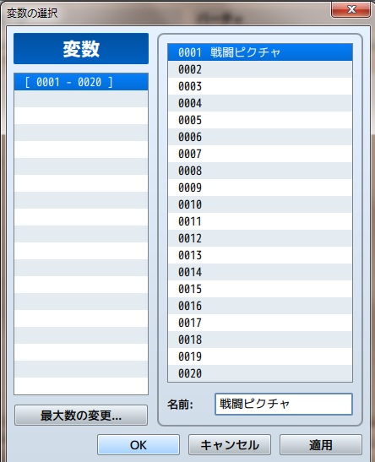Select variable row 0002
The width and height of the screenshot is (375, 462).
click(x=260, y=69)
